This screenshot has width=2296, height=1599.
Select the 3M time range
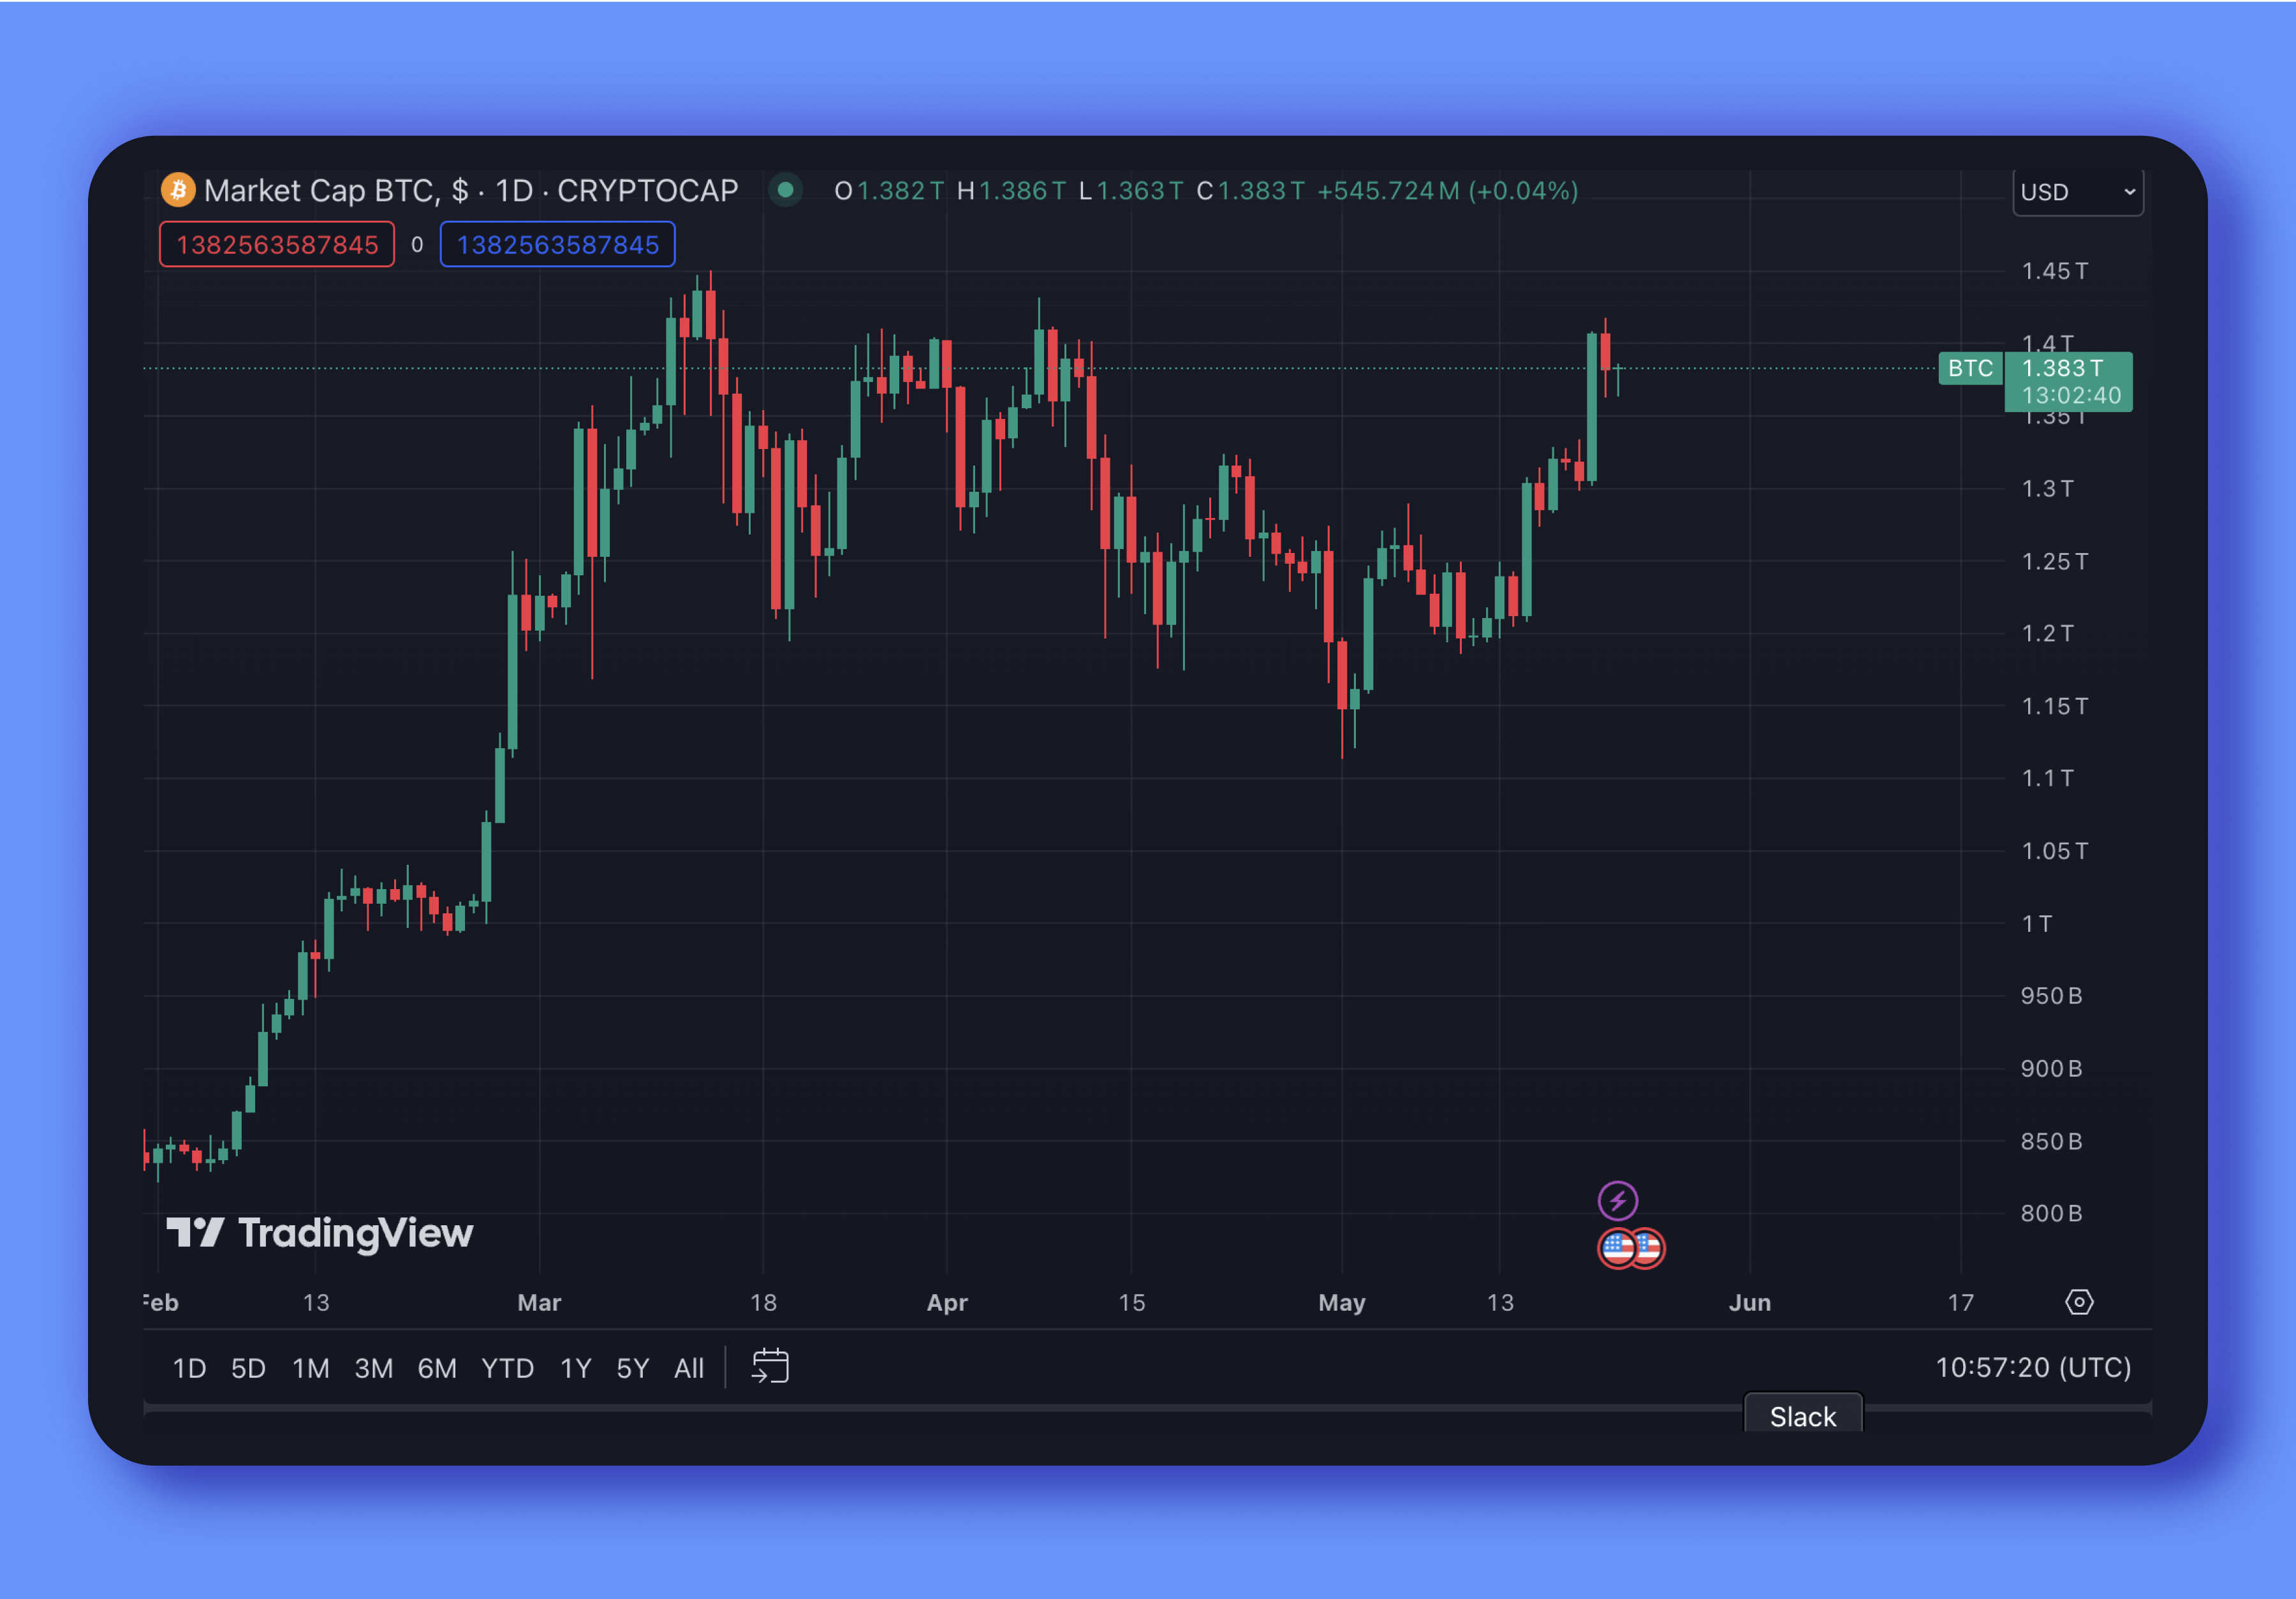[x=373, y=1368]
